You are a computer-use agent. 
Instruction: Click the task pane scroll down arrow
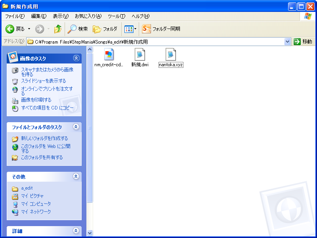click(x=90, y=233)
